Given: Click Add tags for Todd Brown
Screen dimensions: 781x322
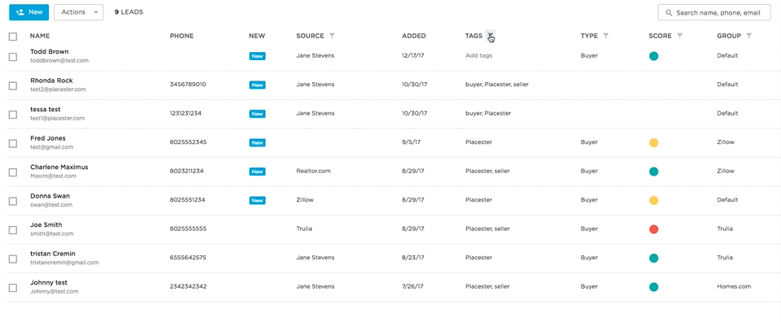Looking at the screenshot, I should point(478,56).
